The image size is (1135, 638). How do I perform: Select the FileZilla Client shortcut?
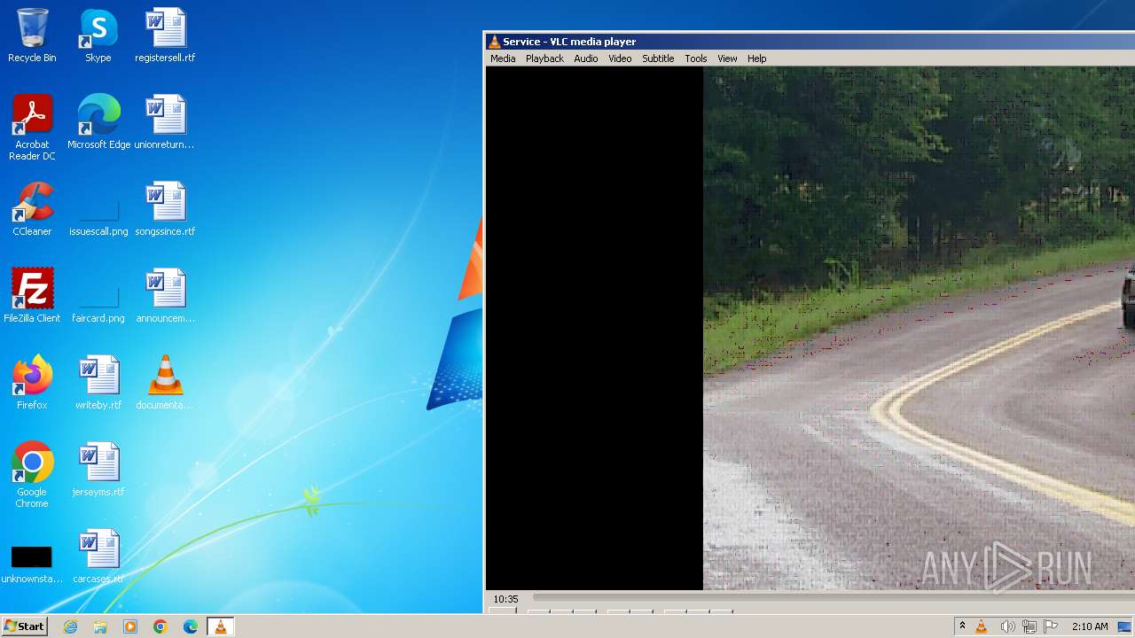(32, 296)
